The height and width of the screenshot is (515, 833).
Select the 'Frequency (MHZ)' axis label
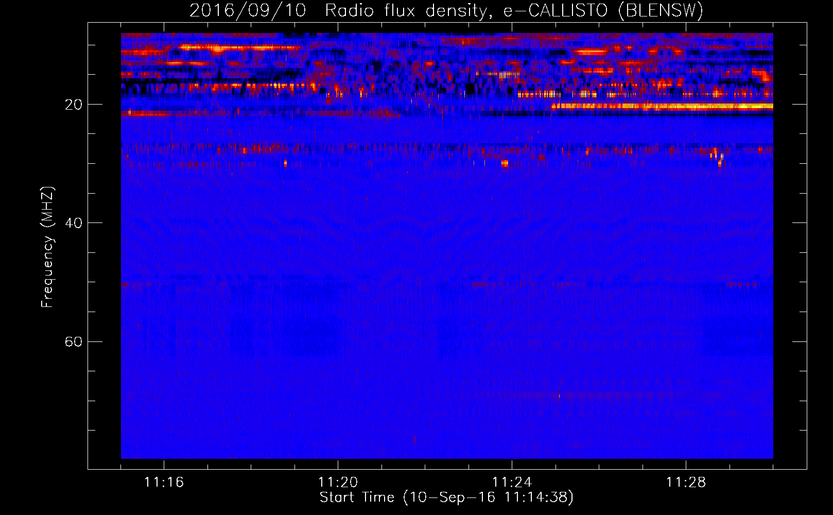click(x=47, y=247)
